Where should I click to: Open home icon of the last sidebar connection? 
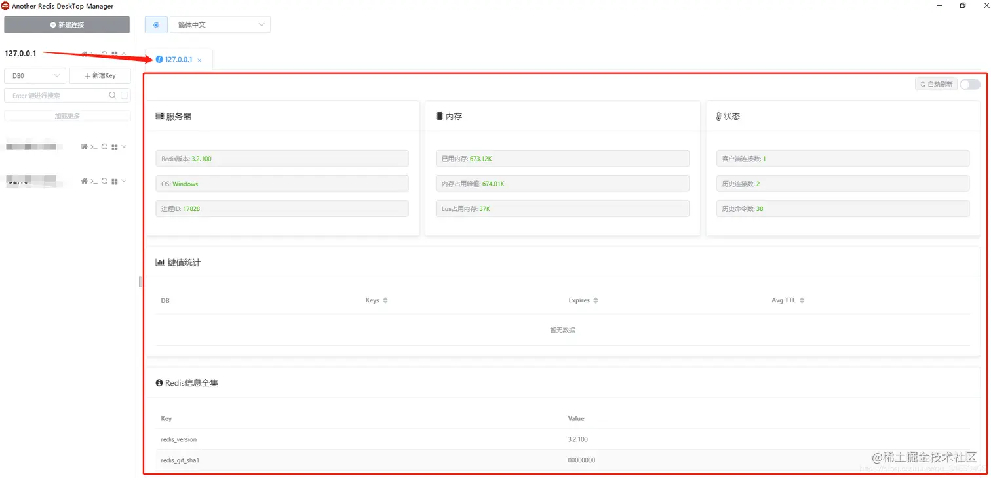[x=84, y=181]
